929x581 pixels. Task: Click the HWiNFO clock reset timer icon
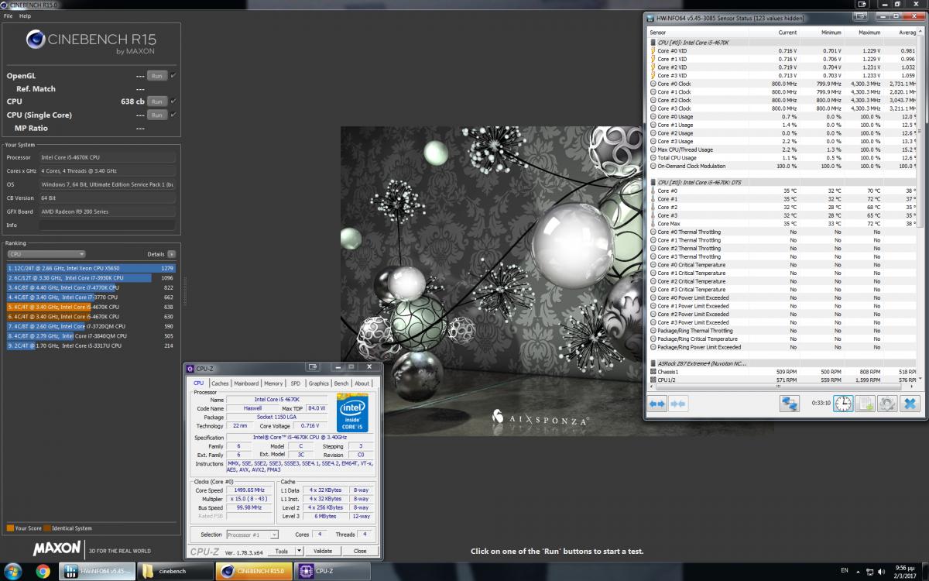pos(843,404)
